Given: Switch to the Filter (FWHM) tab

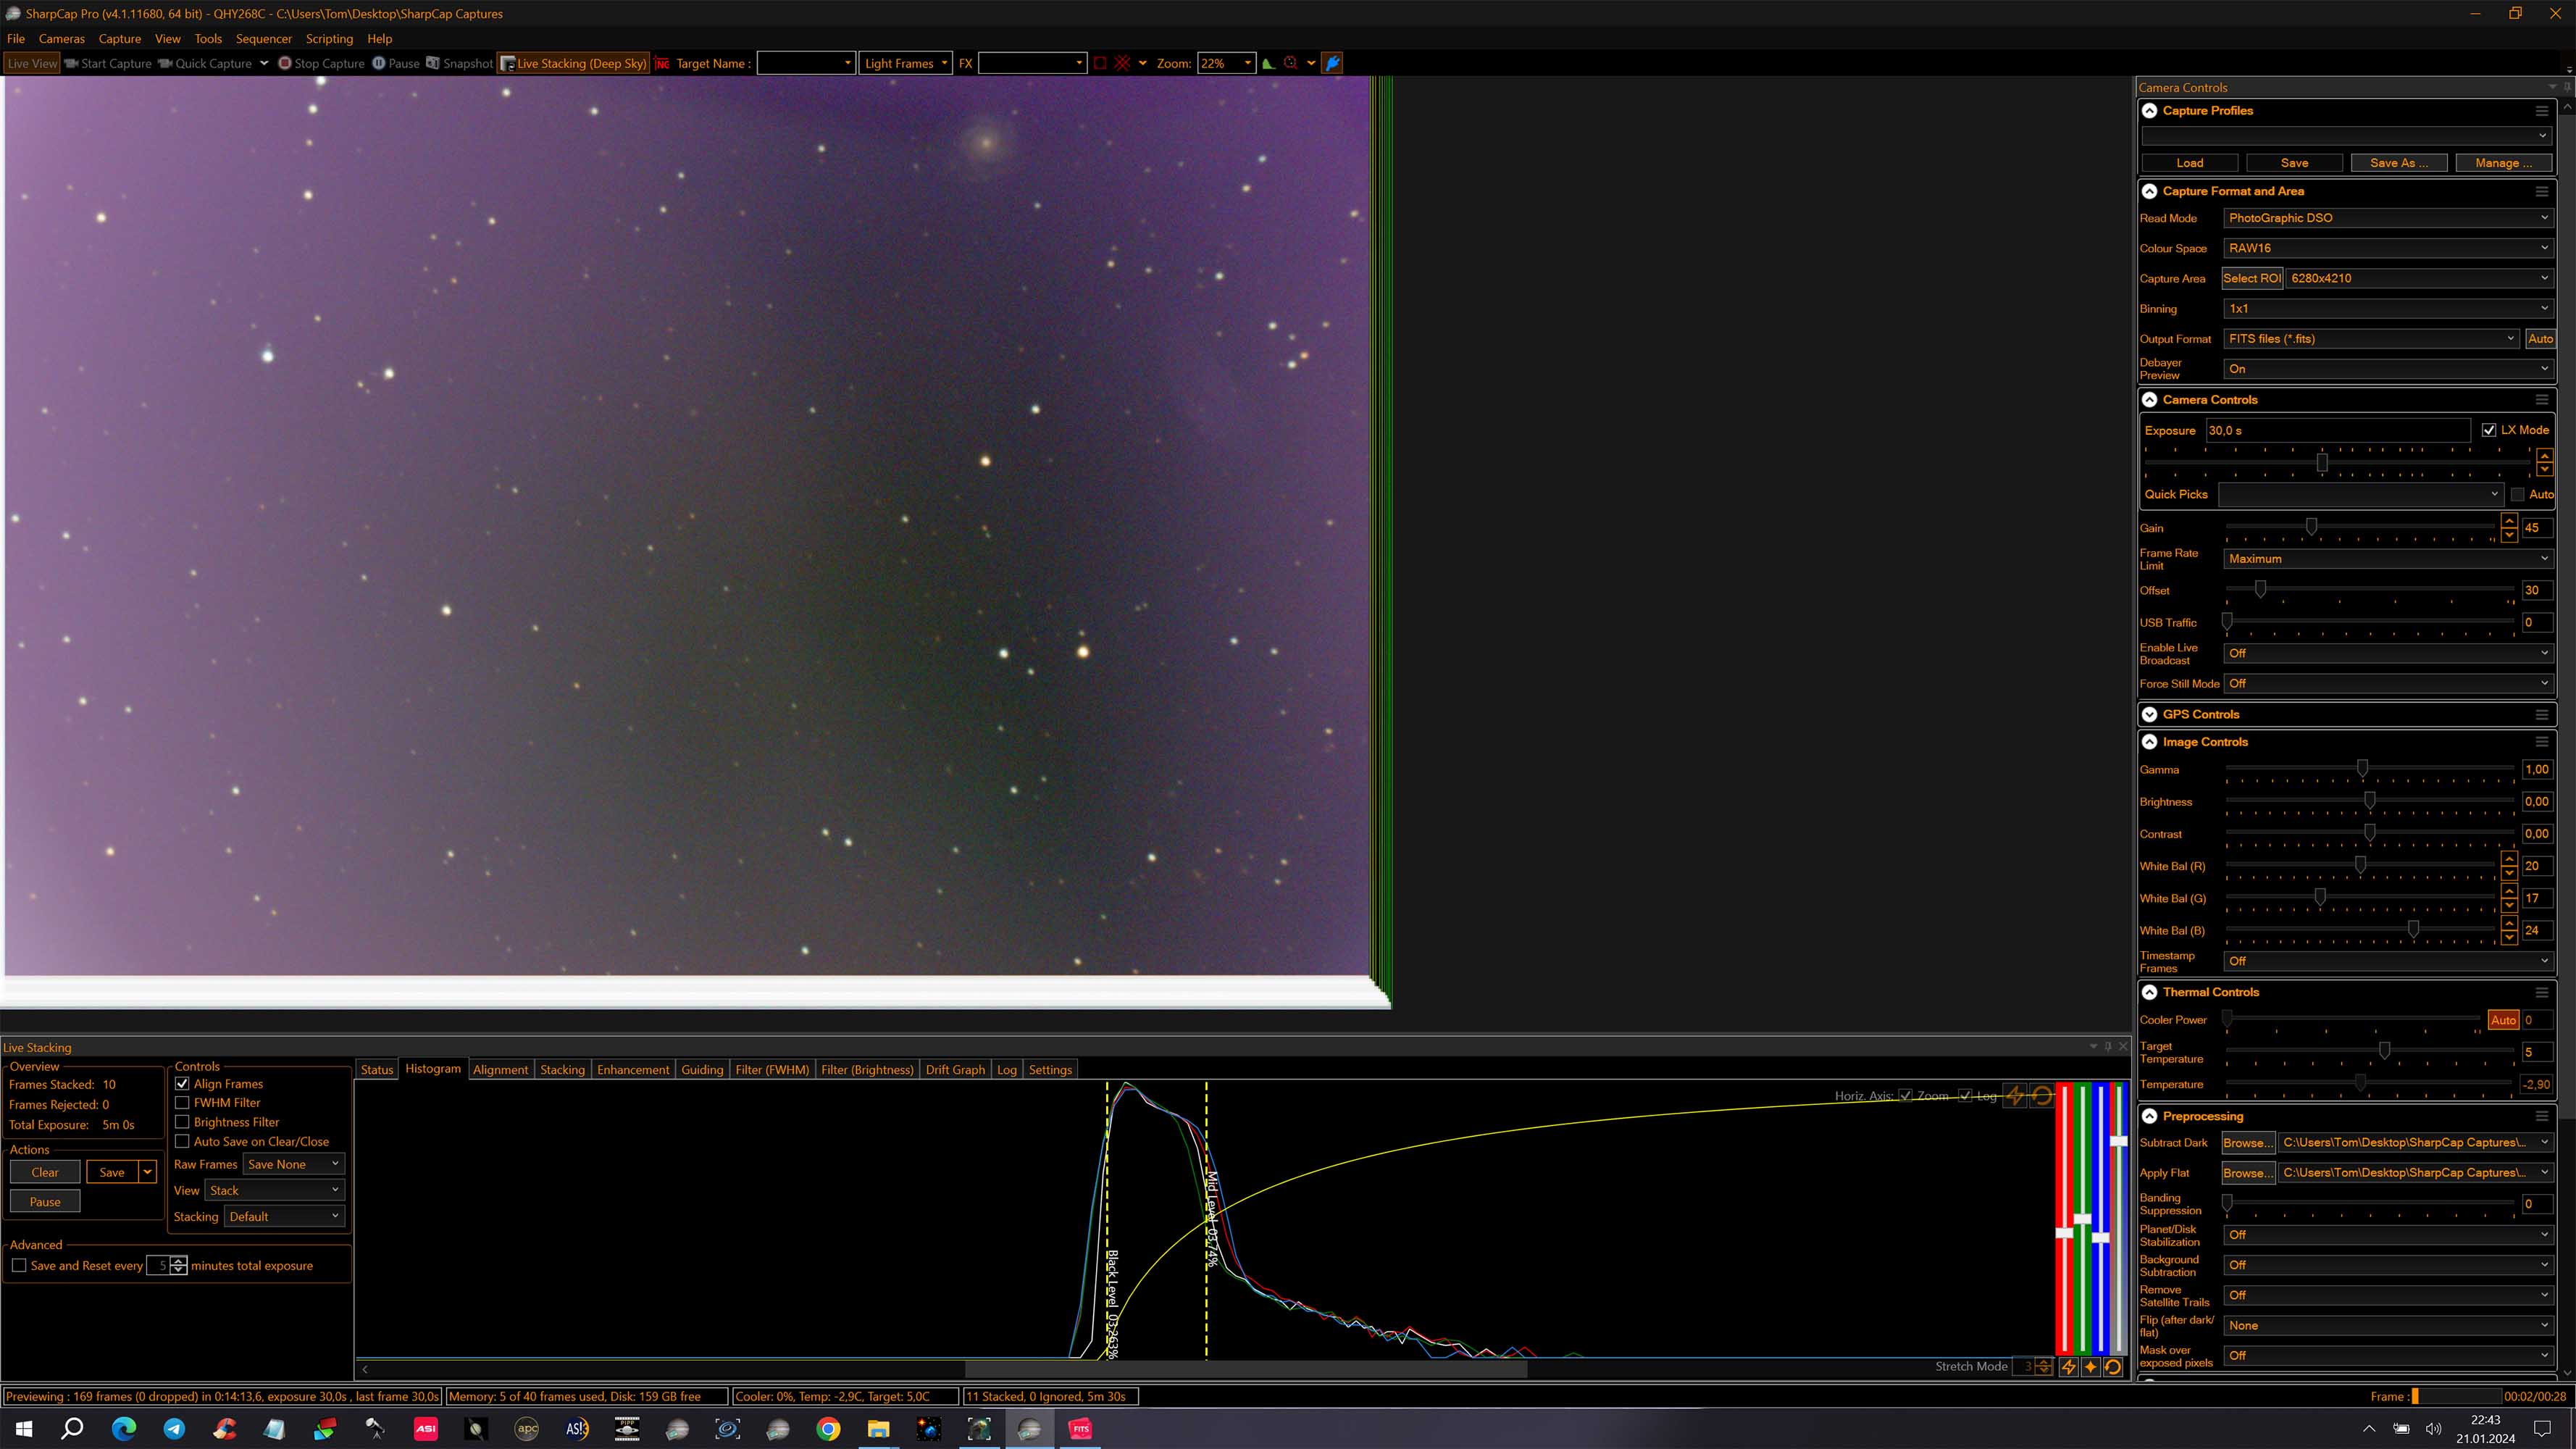Looking at the screenshot, I should [x=772, y=1070].
